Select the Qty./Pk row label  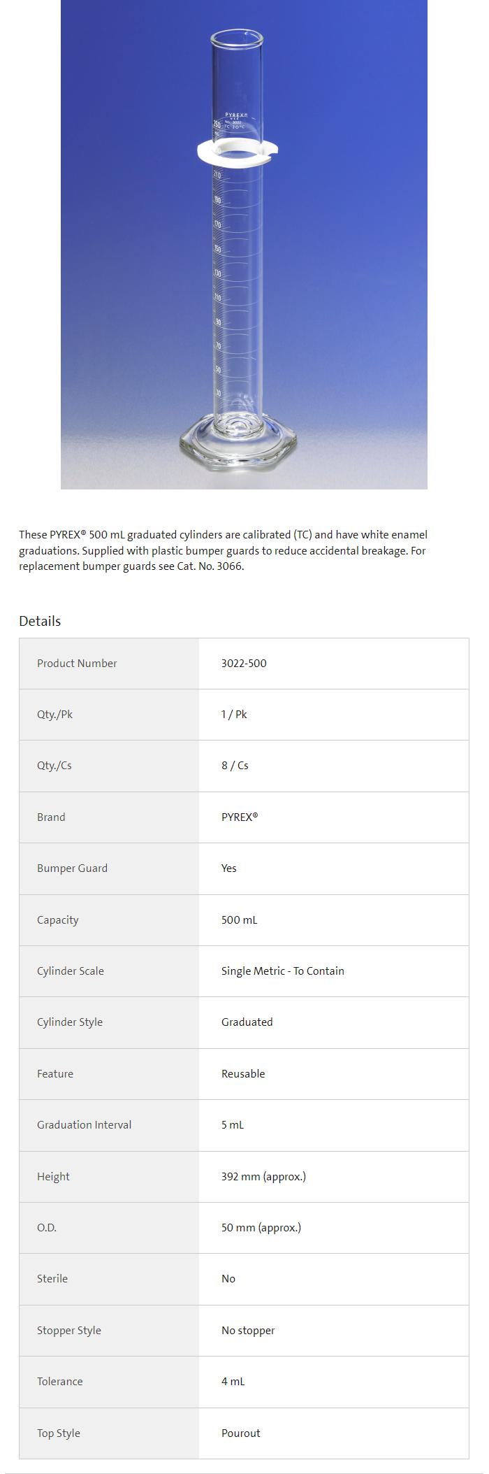click(x=54, y=714)
